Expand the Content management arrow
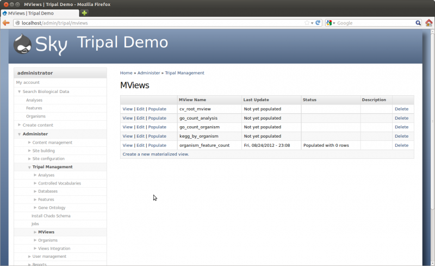Screen dimensions: 435x266 pos(29,143)
